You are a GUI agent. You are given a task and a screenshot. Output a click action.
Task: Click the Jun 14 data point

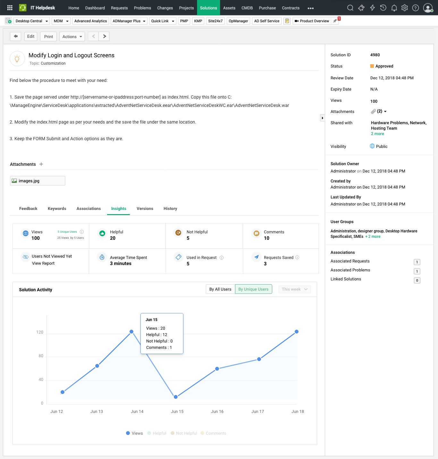131,332
